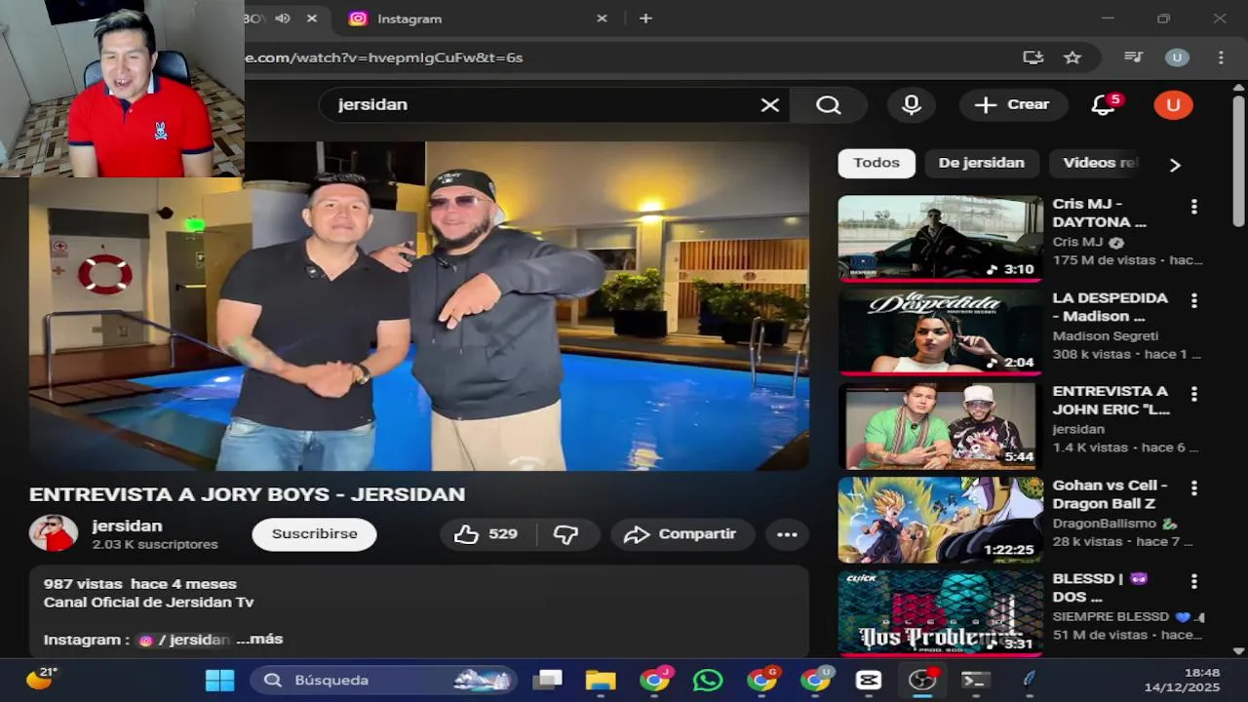Click the Suscribirse button
This screenshot has width=1248, height=702.
tap(314, 534)
